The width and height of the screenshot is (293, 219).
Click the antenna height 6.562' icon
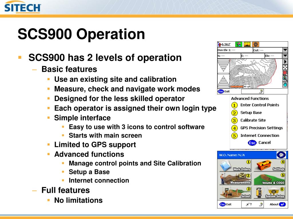click(x=224, y=44)
